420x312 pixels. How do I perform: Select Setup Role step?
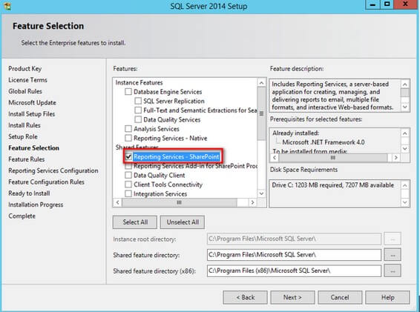click(23, 136)
